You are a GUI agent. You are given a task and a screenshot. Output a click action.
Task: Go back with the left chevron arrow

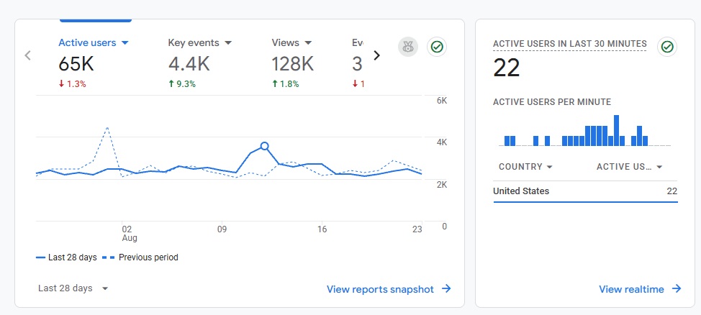pos(28,55)
